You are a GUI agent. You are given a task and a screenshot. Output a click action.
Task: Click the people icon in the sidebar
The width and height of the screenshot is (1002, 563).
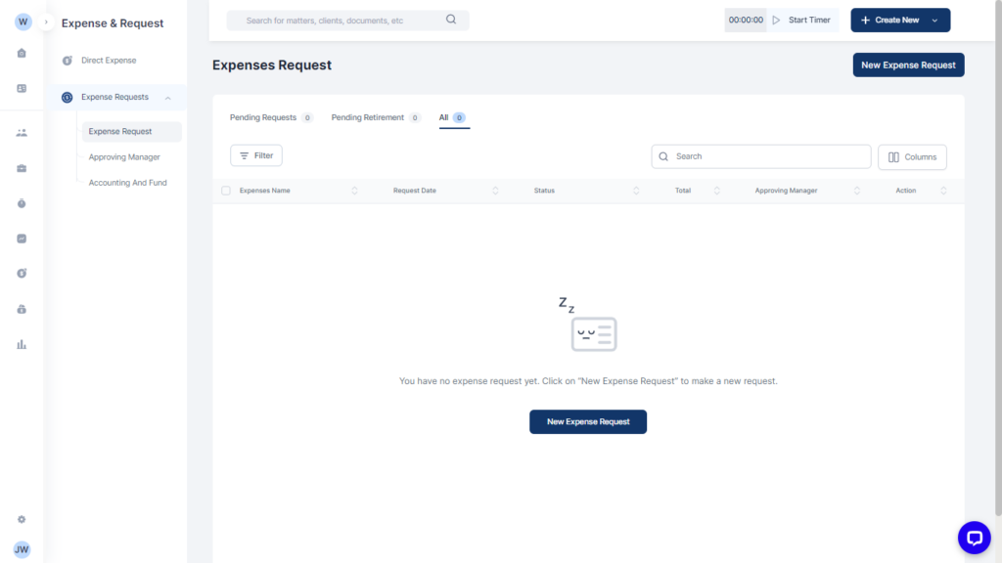pyautogui.click(x=22, y=133)
